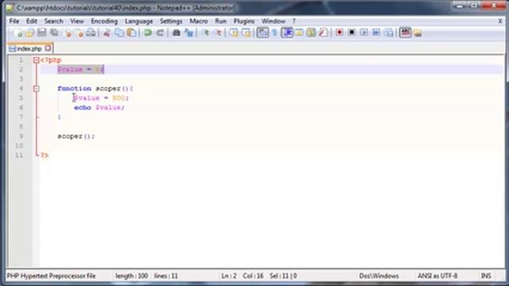509x286 pixels.
Task: Open Find with the binoculars icon
Action: 177,33
